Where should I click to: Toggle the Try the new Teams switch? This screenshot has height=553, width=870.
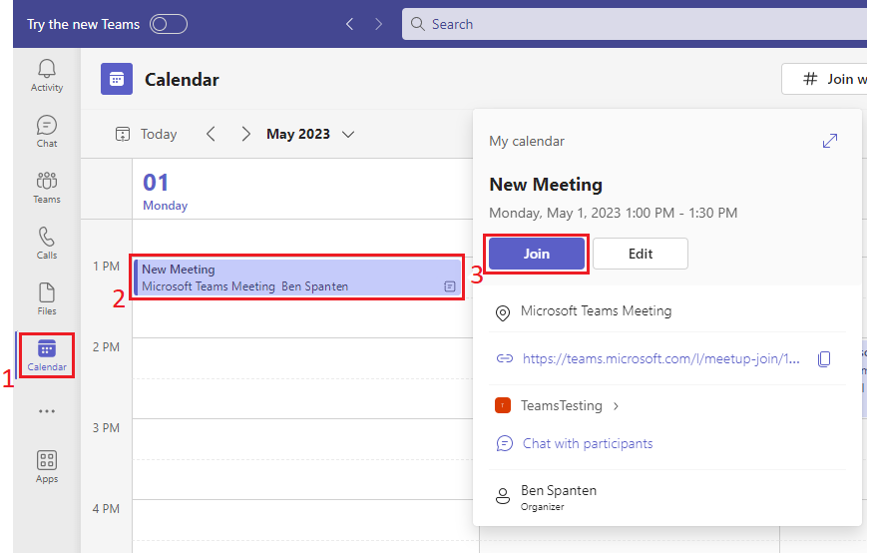(x=168, y=24)
